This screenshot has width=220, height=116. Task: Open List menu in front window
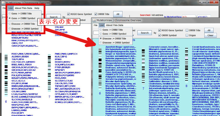click(x=102, y=25)
